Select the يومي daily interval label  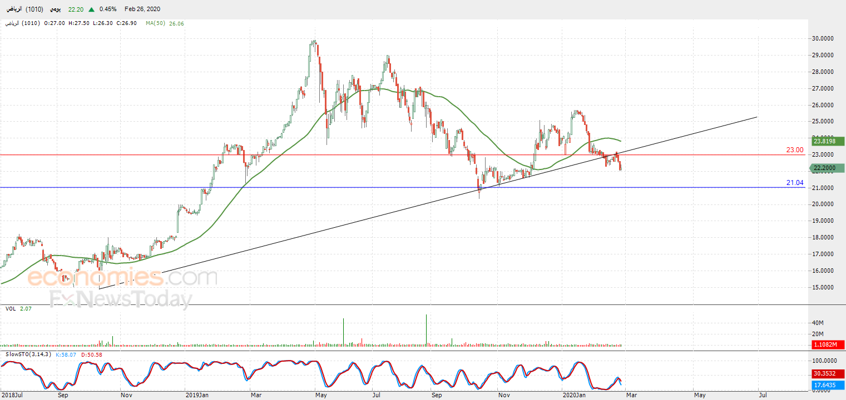55,9
